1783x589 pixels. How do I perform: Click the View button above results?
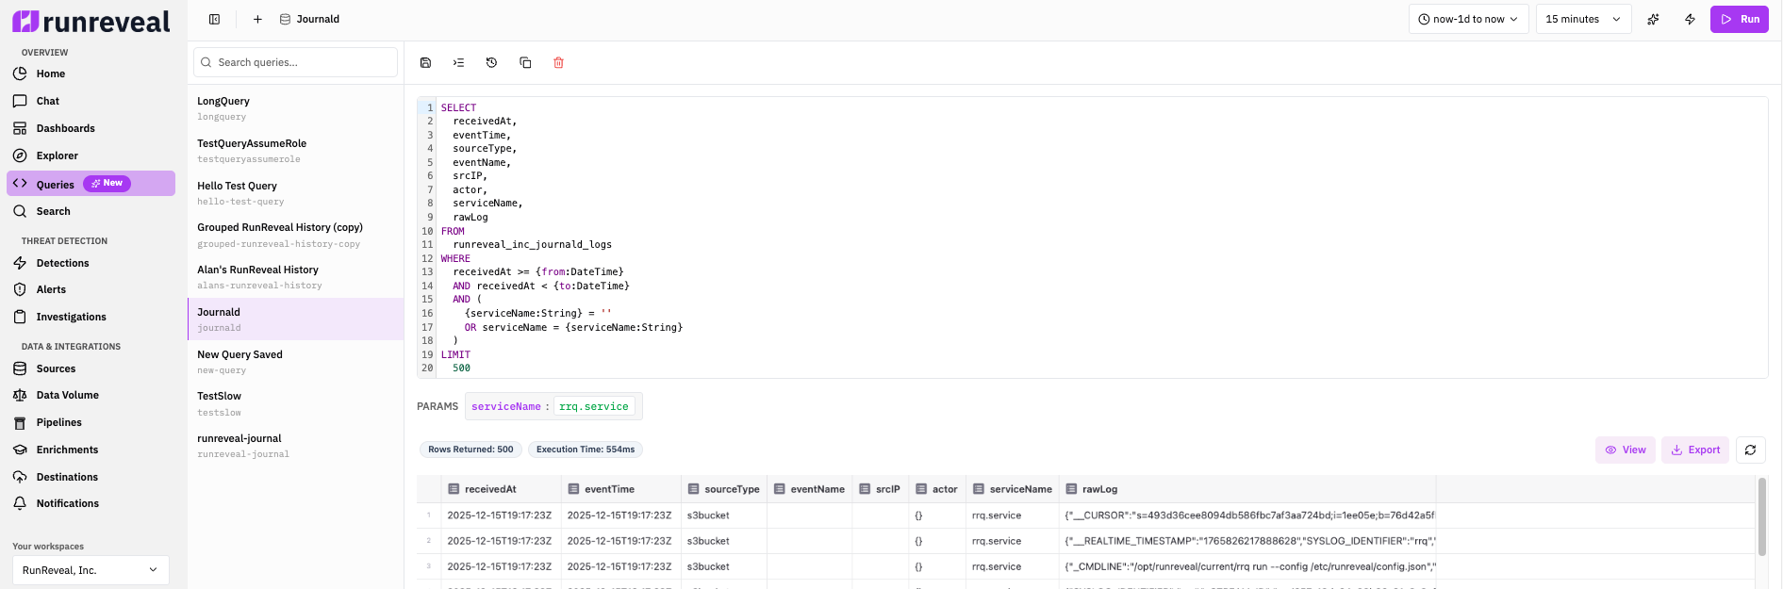pyautogui.click(x=1626, y=450)
